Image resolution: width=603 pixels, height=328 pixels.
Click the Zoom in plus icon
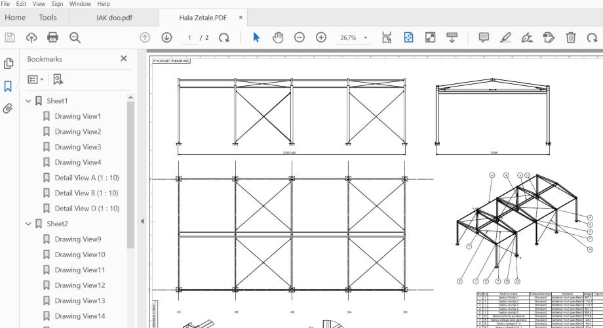tap(321, 38)
